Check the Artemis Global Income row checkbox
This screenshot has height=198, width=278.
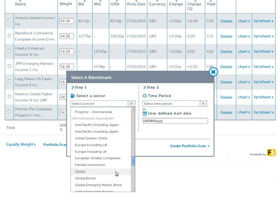[10, 20]
